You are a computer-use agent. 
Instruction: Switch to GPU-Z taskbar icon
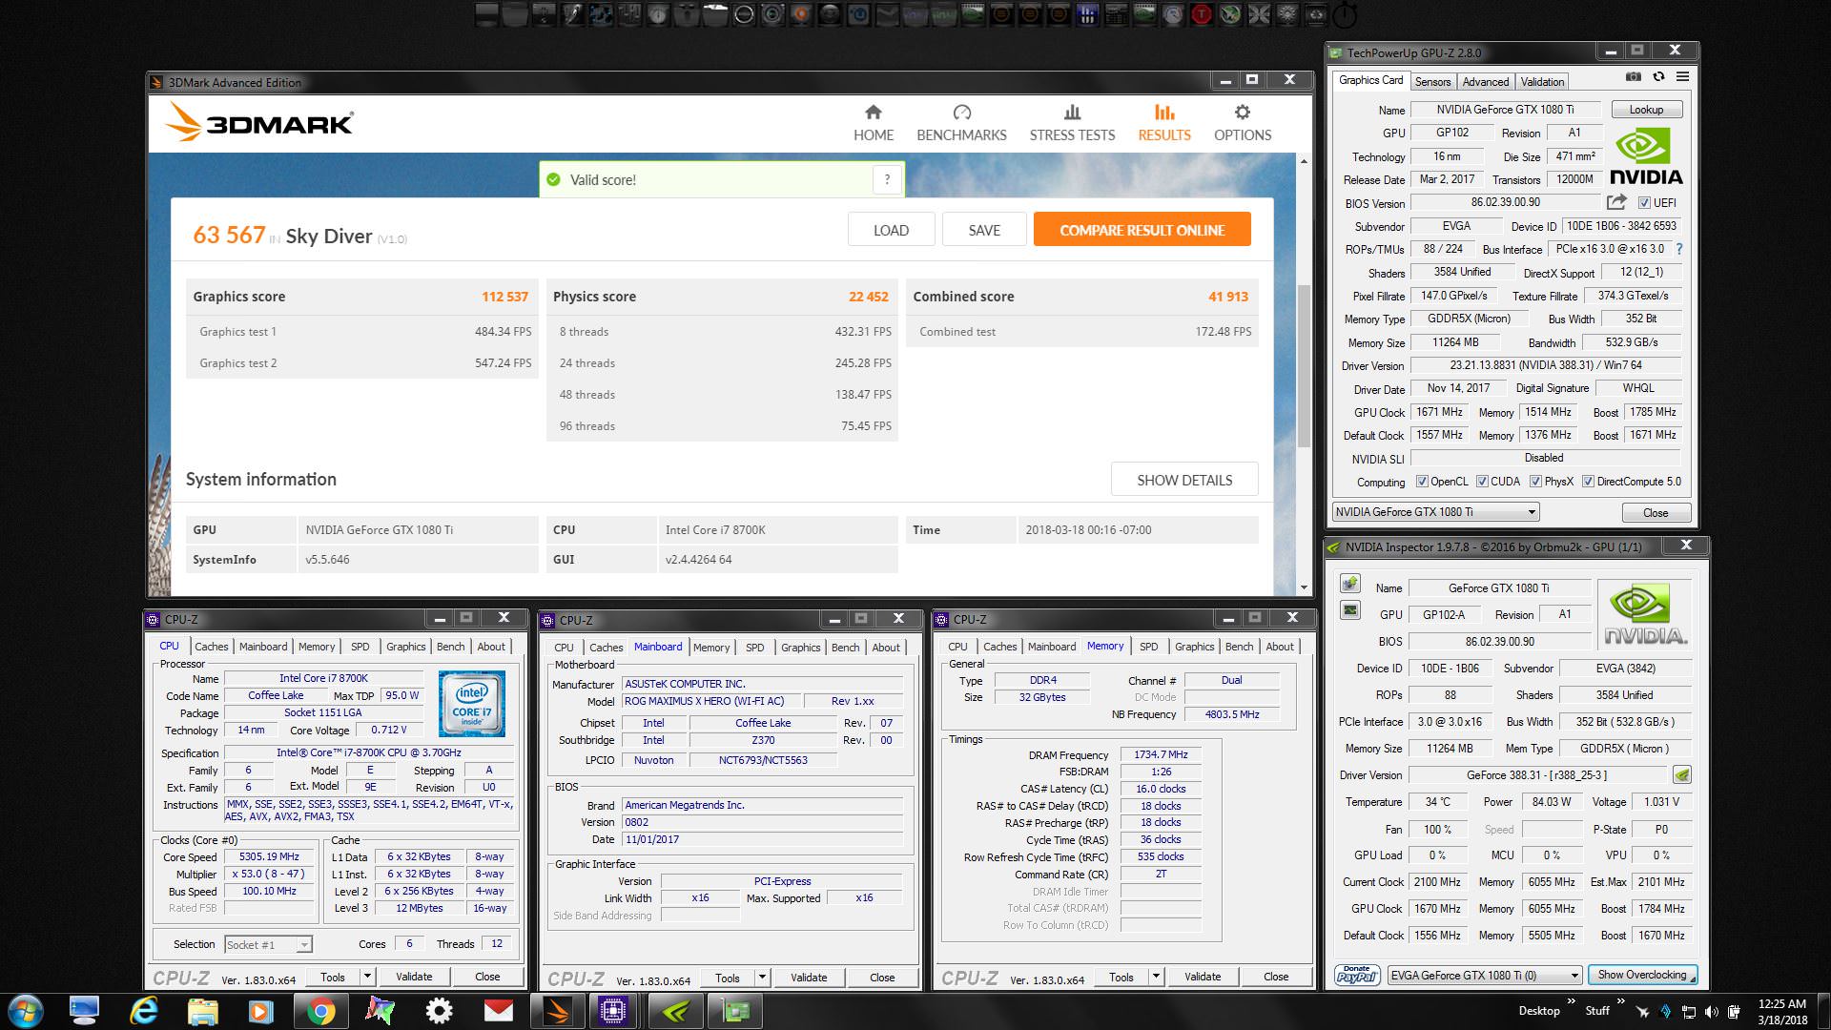[x=734, y=1011]
